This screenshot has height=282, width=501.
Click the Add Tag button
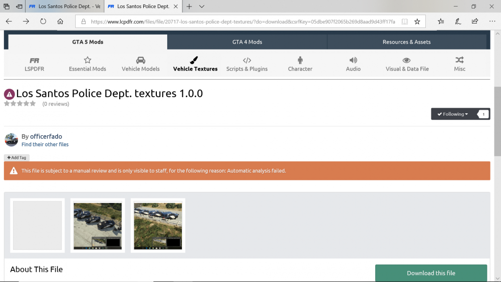[17, 157]
